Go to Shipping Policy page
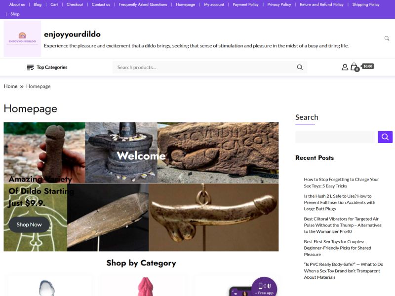This screenshot has height=296, width=395. [x=366, y=4]
